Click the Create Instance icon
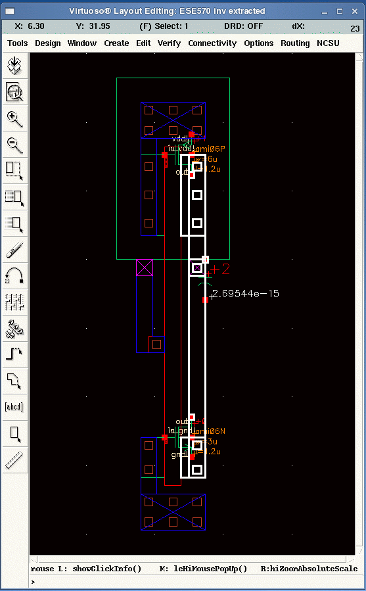366x591 pixels. click(x=14, y=328)
